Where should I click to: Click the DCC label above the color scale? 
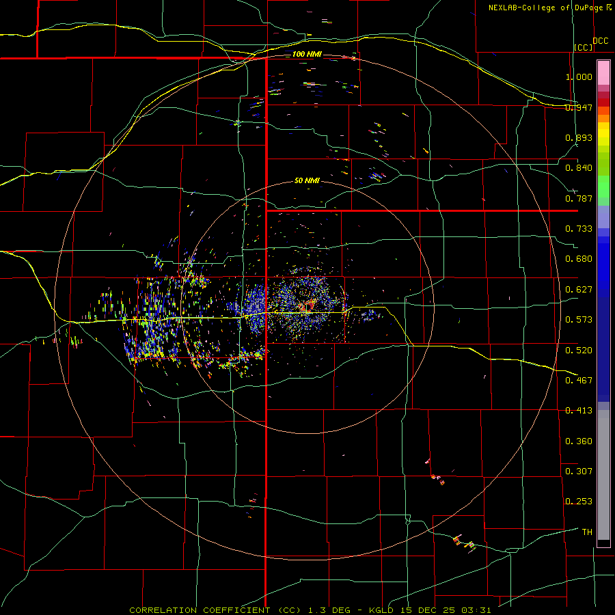tap(601, 41)
